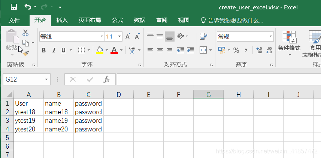Click the Bottom Align icon

(x=170, y=37)
